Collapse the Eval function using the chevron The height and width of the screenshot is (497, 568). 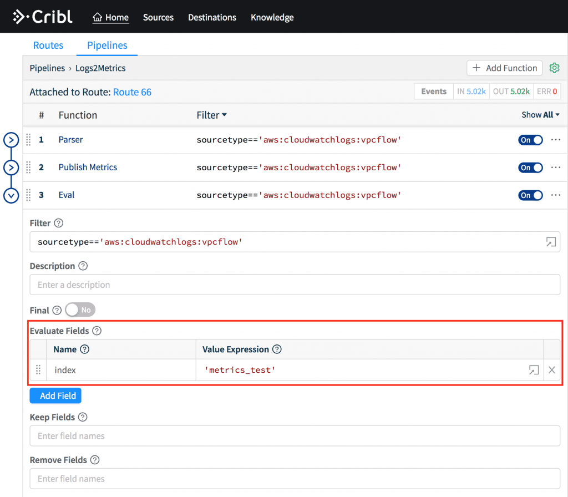[x=11, y=195]
